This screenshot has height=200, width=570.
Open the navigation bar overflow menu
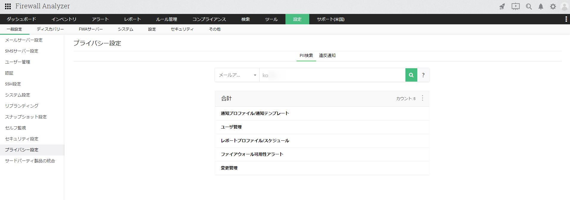coord(566,19)
